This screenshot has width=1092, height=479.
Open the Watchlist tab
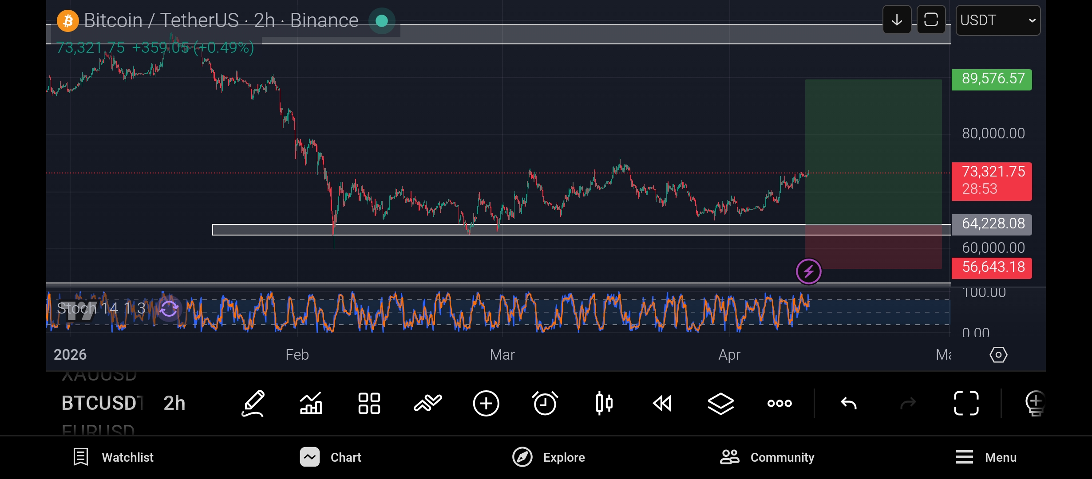click(114, 457)
